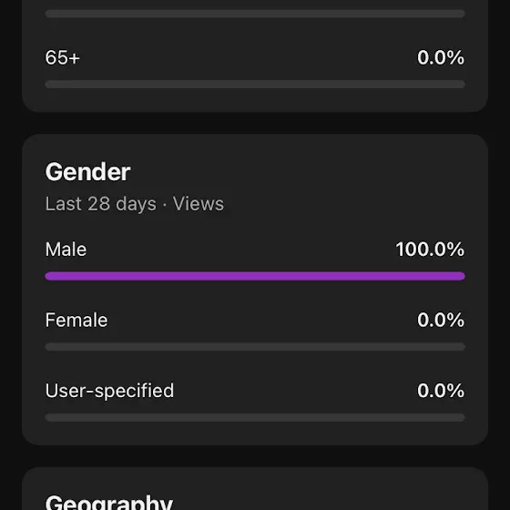Viewport: 510px width, 510px height.
Task: Tap the empty Female progress bar
Action: (255, 347)
